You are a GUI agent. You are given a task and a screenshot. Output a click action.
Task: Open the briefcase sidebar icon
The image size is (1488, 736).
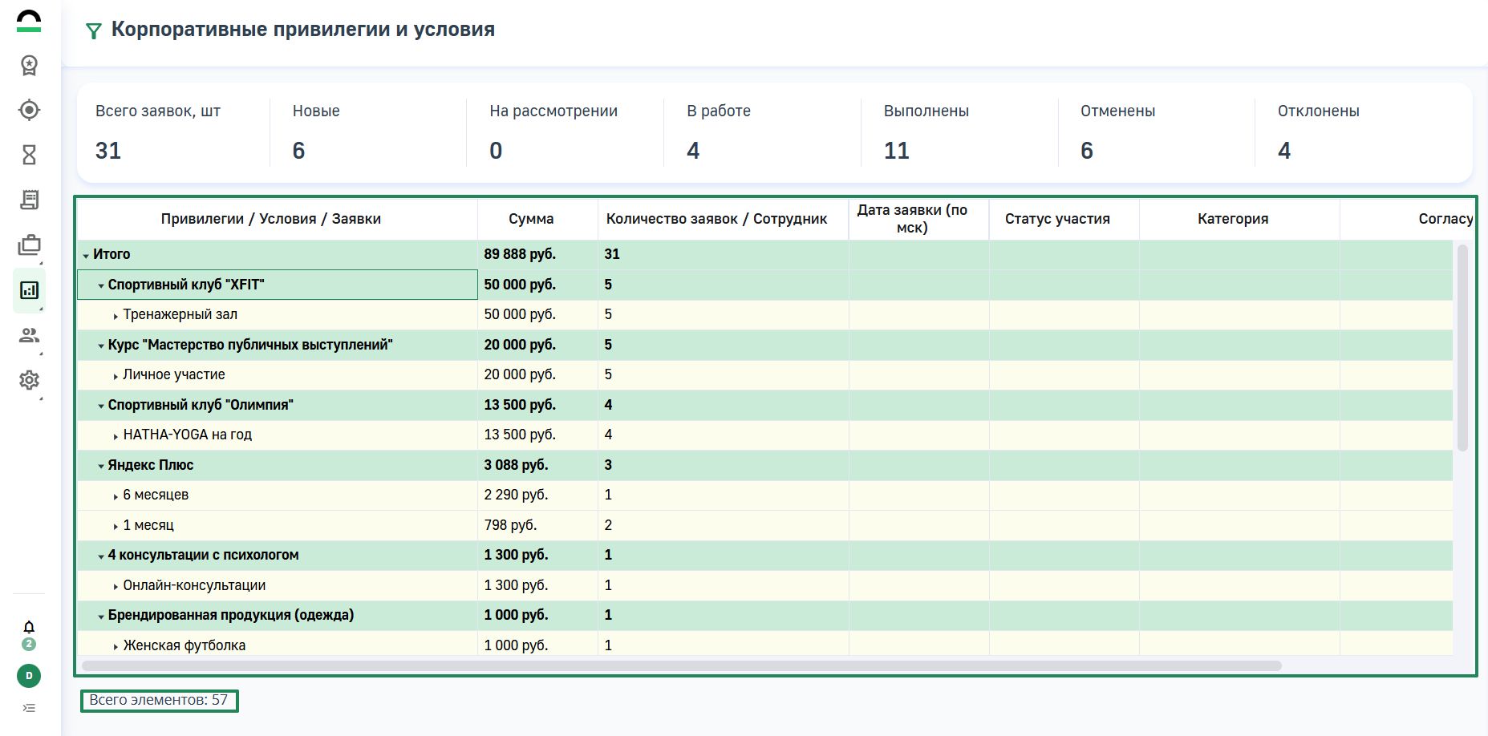(29, 245)
